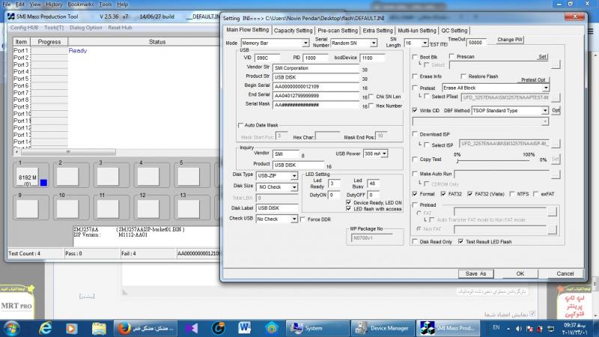This screenshot has height=337, width=599.
Task: Open Windows Media Player taskbar icon
Action: point(71,329)
